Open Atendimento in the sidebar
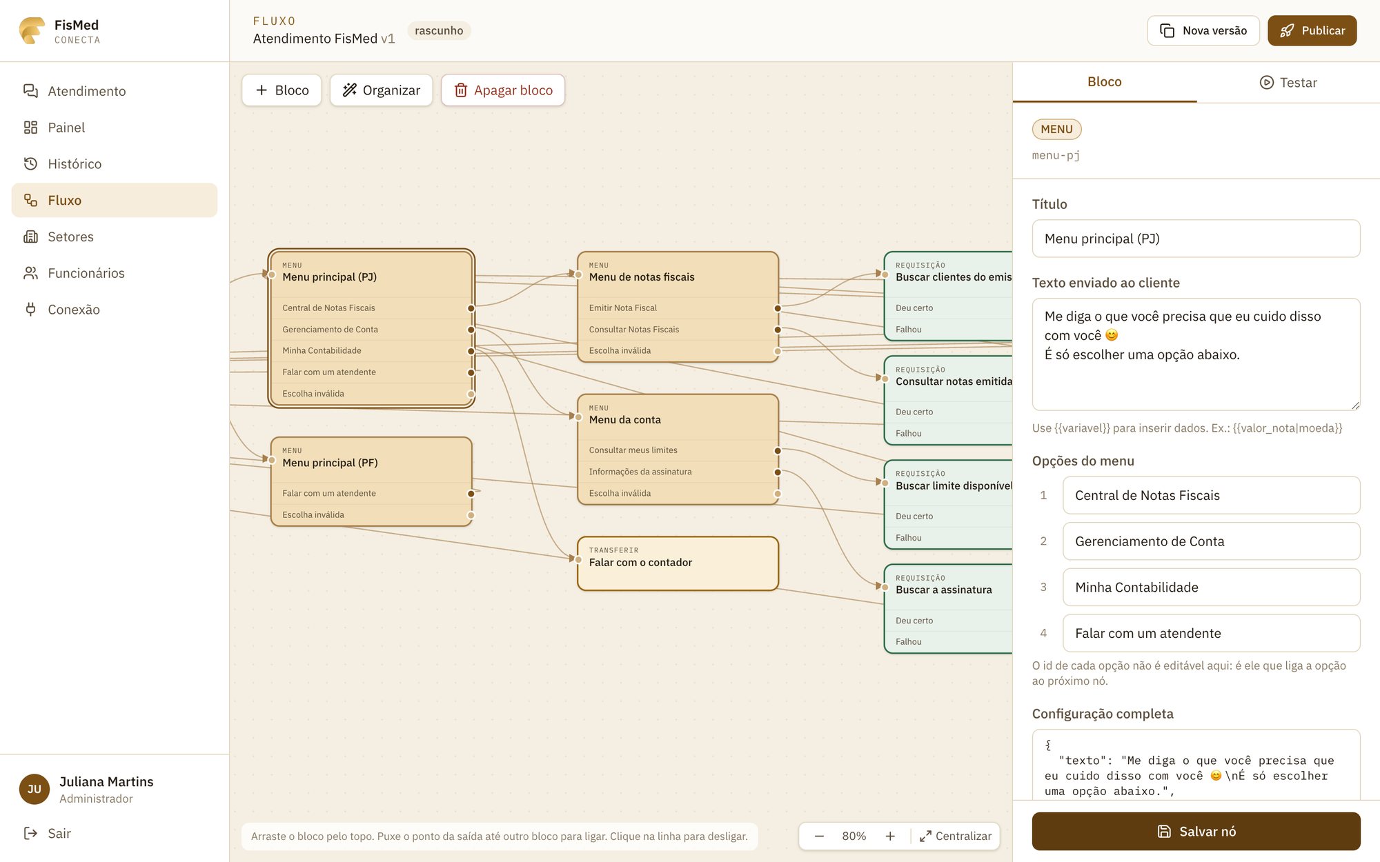 tap(115, 91)
